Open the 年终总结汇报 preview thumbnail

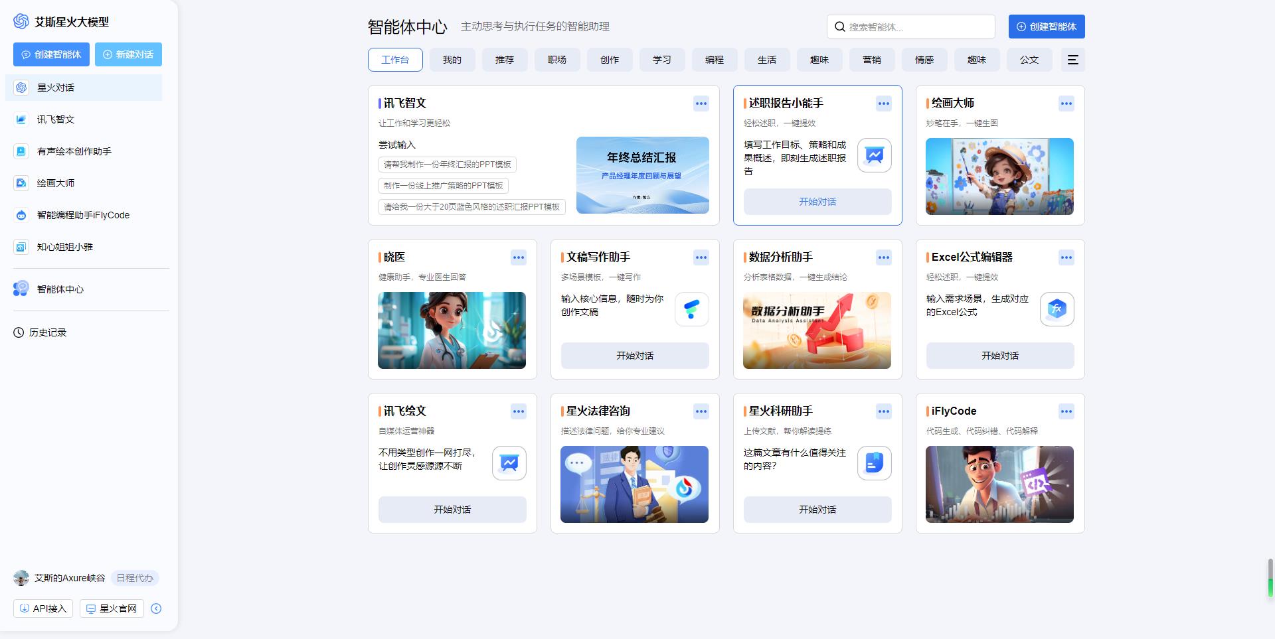(643, 175)
